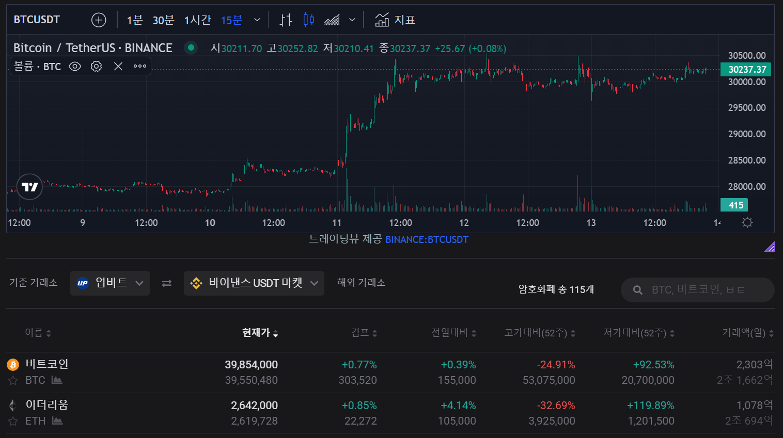Screen dimensions: 783x438
Task: Click Ethereum kimchi premium +0.85%
Action: coord(359,405)
